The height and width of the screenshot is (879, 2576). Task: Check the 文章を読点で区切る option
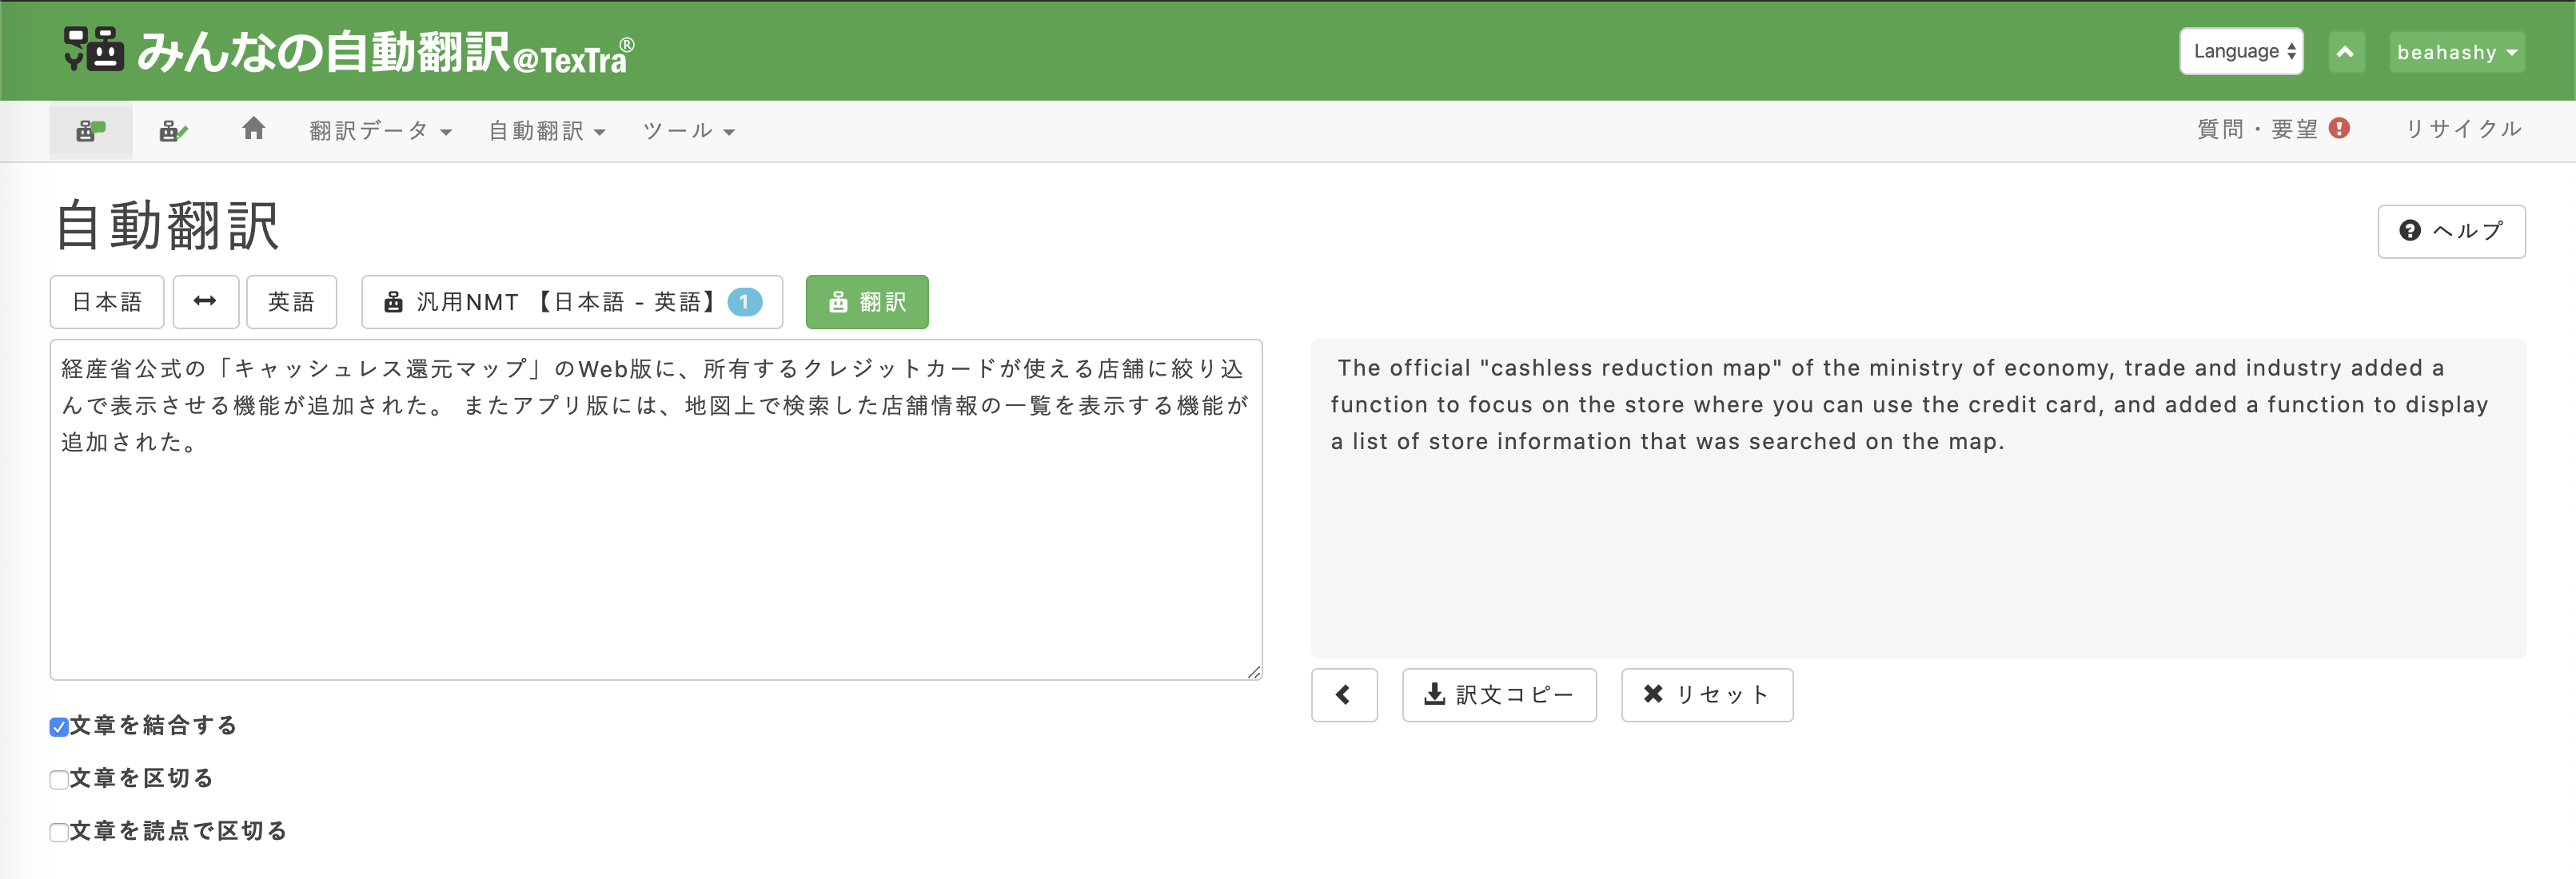click(59, 832)
